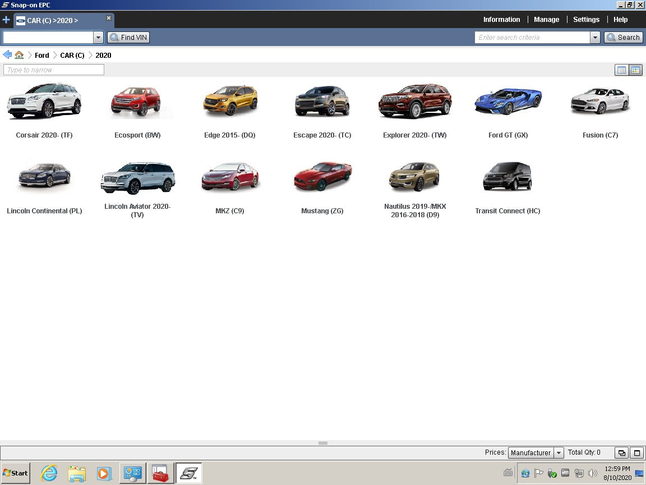Screen dimensions: 646x485
Task: Open the Lincoln Aviator 2020- (TV) image
Action: point(137,177)
